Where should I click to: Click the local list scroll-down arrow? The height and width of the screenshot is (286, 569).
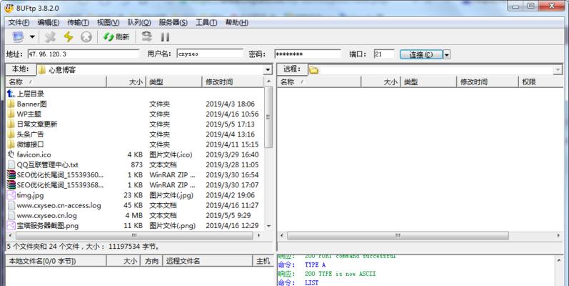(268, 226)
